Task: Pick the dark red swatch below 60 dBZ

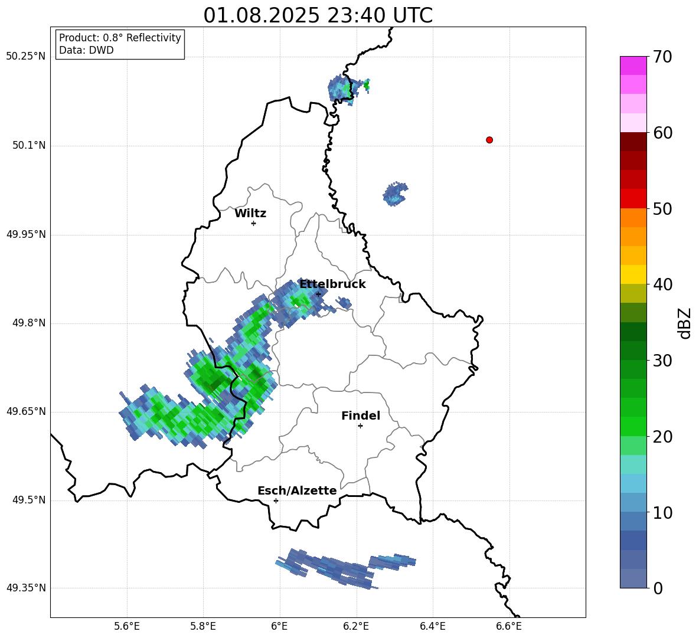Action: click(633, 142)
